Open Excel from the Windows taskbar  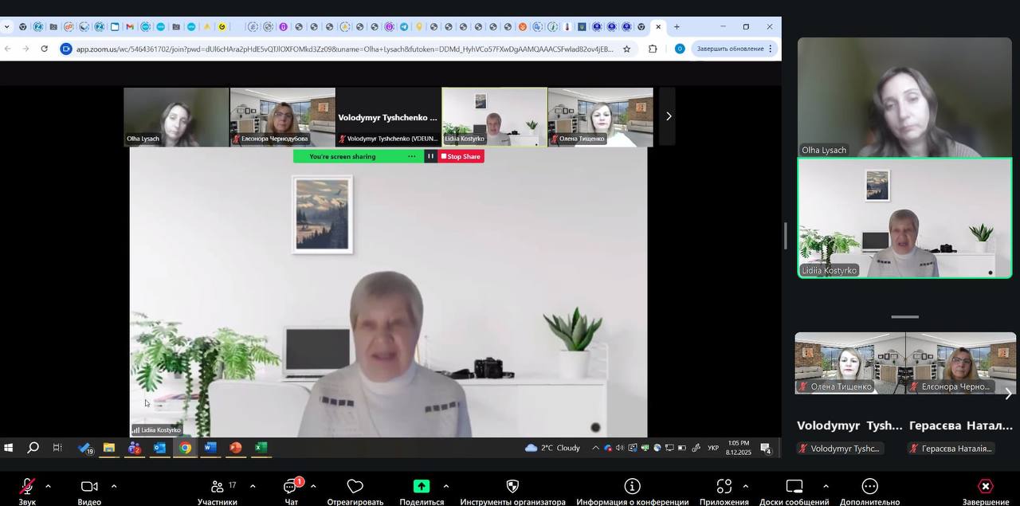(x=261, y=448)
